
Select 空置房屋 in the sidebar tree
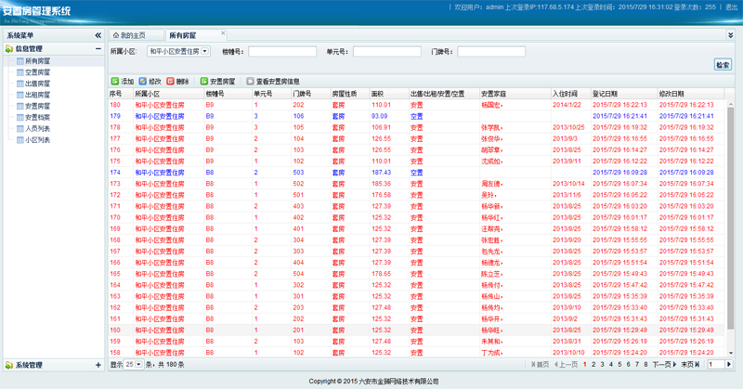click(x=38, y=71)
